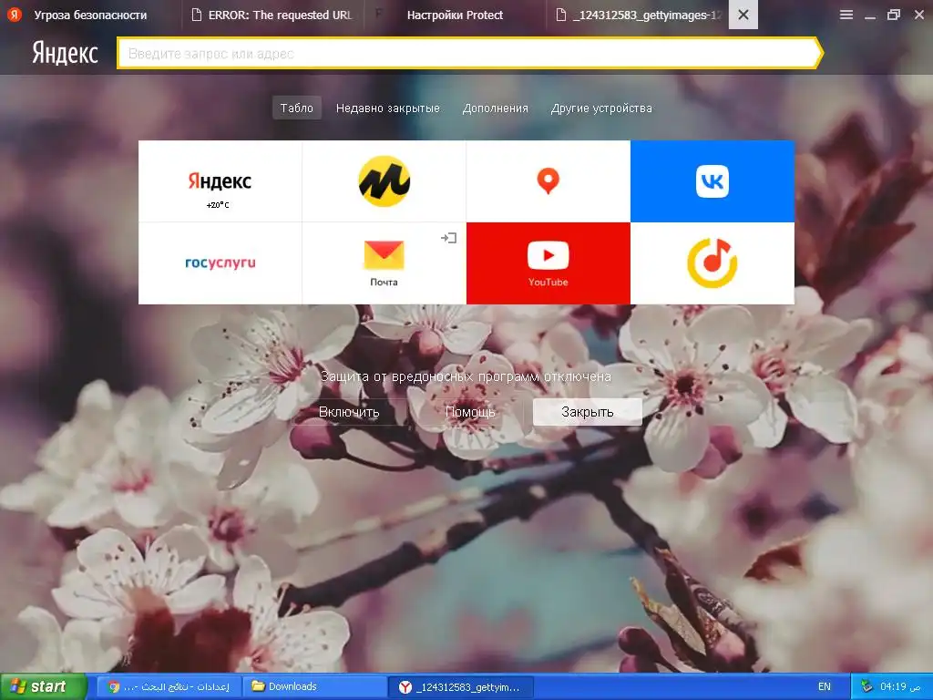
Task: Open Downloads folder from taskbar
Action: (315, 687)
